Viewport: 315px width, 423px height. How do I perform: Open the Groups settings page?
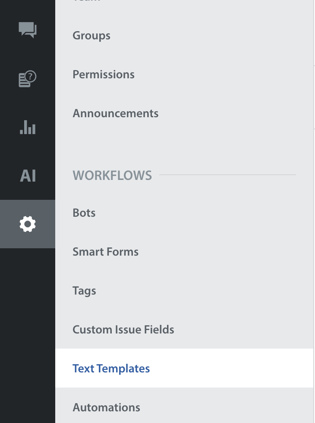91,35
